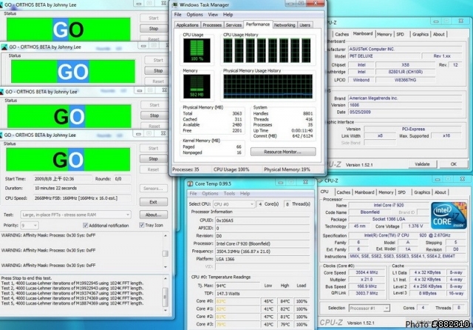Open the File menu in Core Temp

pyautogui.click(x=193, y=194)
